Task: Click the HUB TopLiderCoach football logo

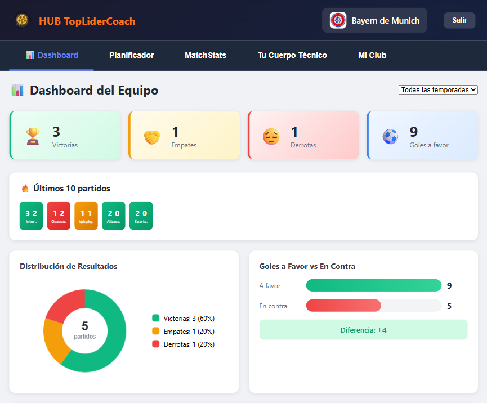Action: tap(22, 20)
